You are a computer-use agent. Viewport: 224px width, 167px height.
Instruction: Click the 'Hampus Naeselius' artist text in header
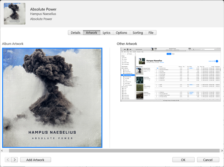tap(43, 14)
